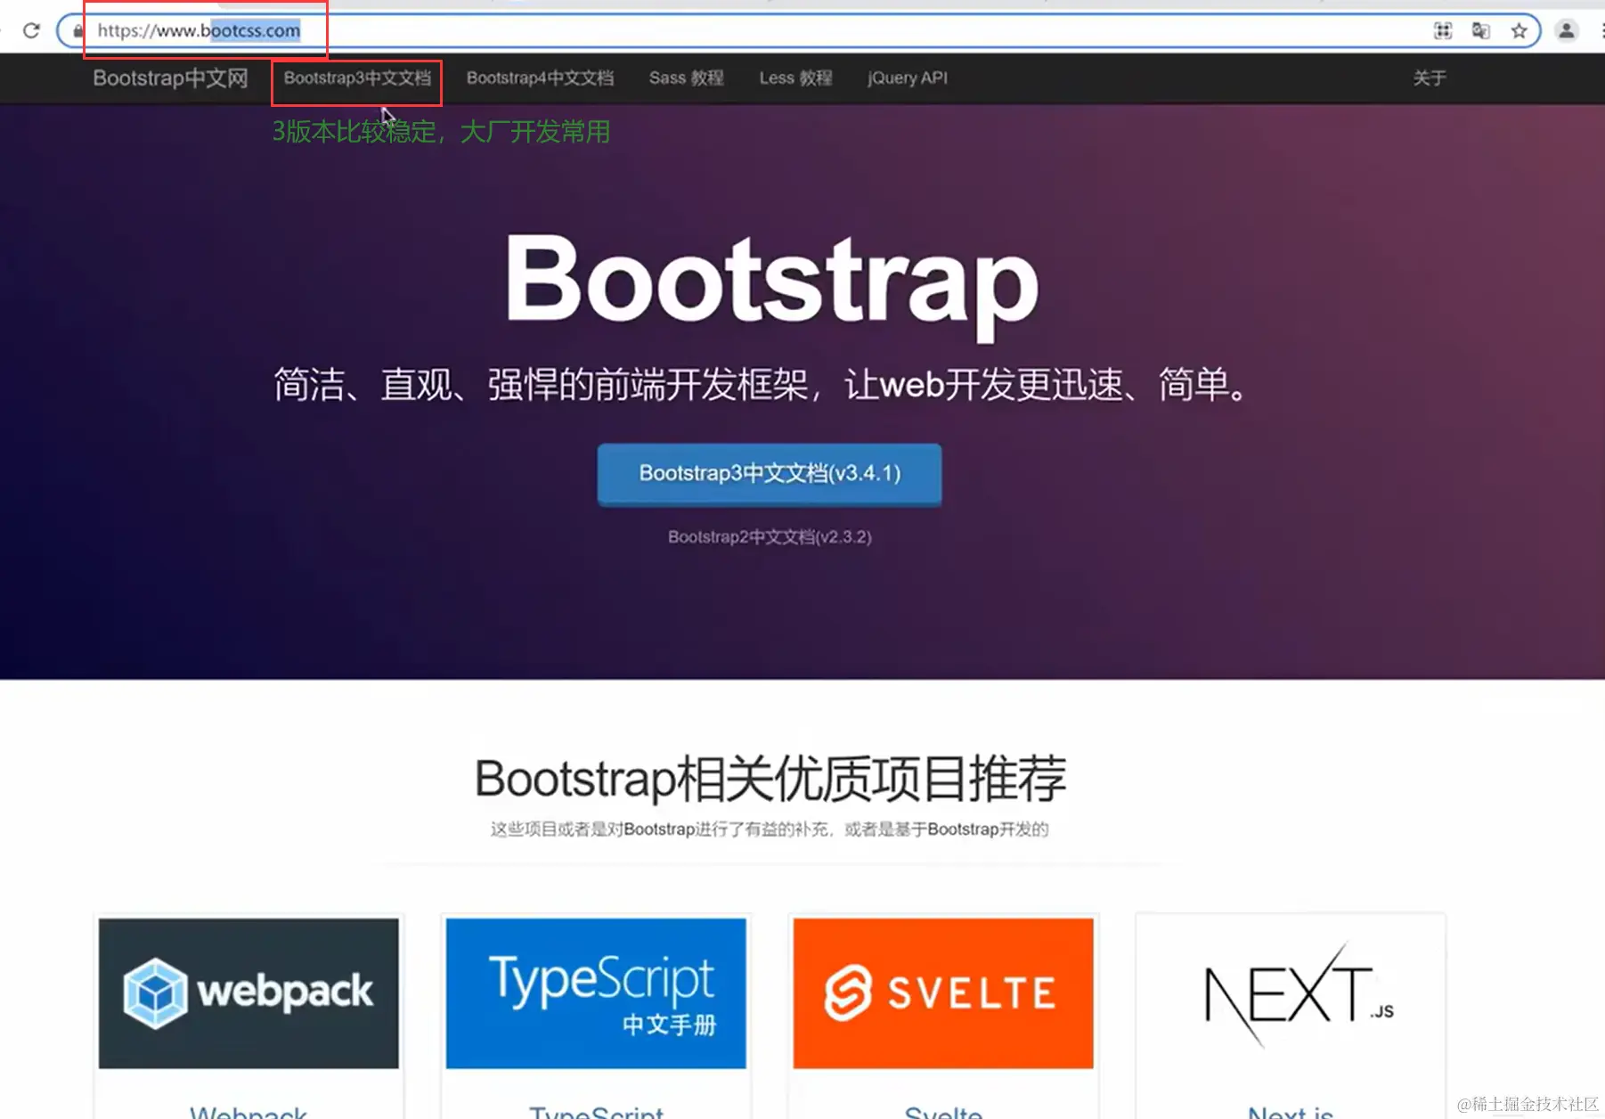Image resolution: width=1605 pixels, height=1119 pixels.
Task: Open Less 教程 nav item
Action: tap(795, 78)
